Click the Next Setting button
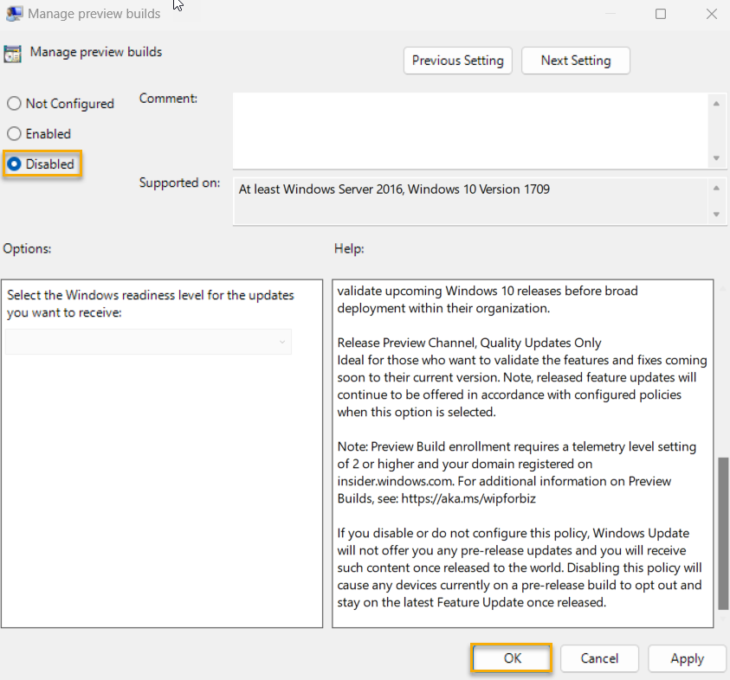Screen dimensions: 730x680 tap(575, 61)
